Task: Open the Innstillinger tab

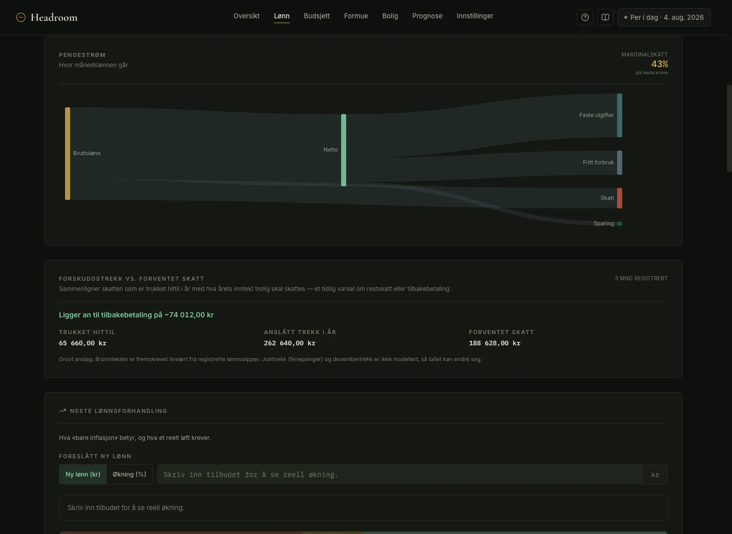Action: (x=475, y=16)
